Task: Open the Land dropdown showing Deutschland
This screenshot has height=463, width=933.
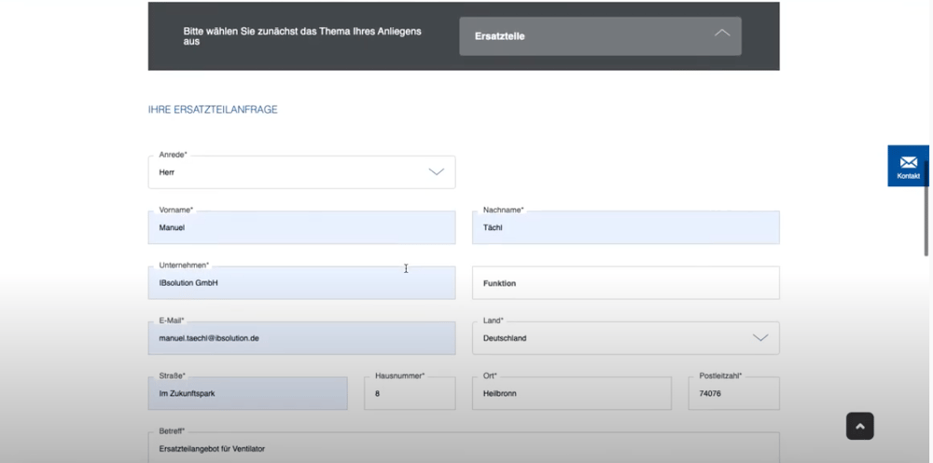Action: 625,338
